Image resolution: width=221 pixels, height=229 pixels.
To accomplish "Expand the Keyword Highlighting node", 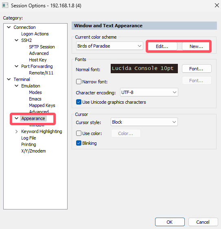I will [17, 131].
